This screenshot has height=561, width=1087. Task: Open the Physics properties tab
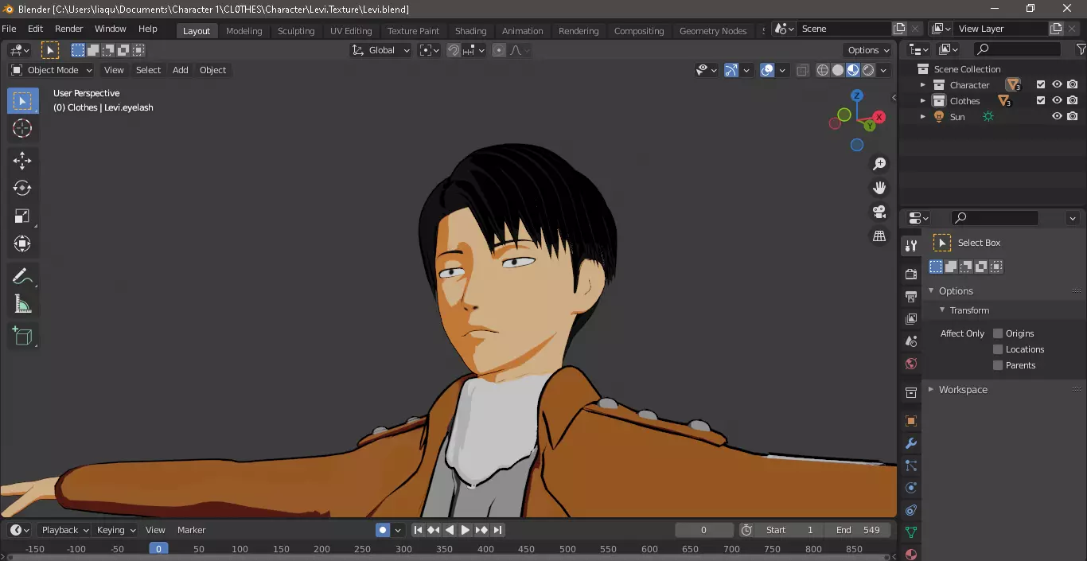pyautogui.click(x=911, y=488)
